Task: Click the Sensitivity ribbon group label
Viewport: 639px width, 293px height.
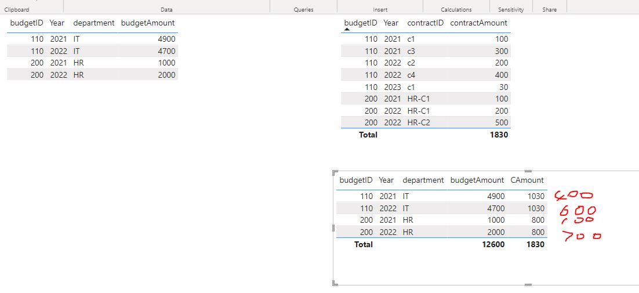Action: tap(511, 9)
